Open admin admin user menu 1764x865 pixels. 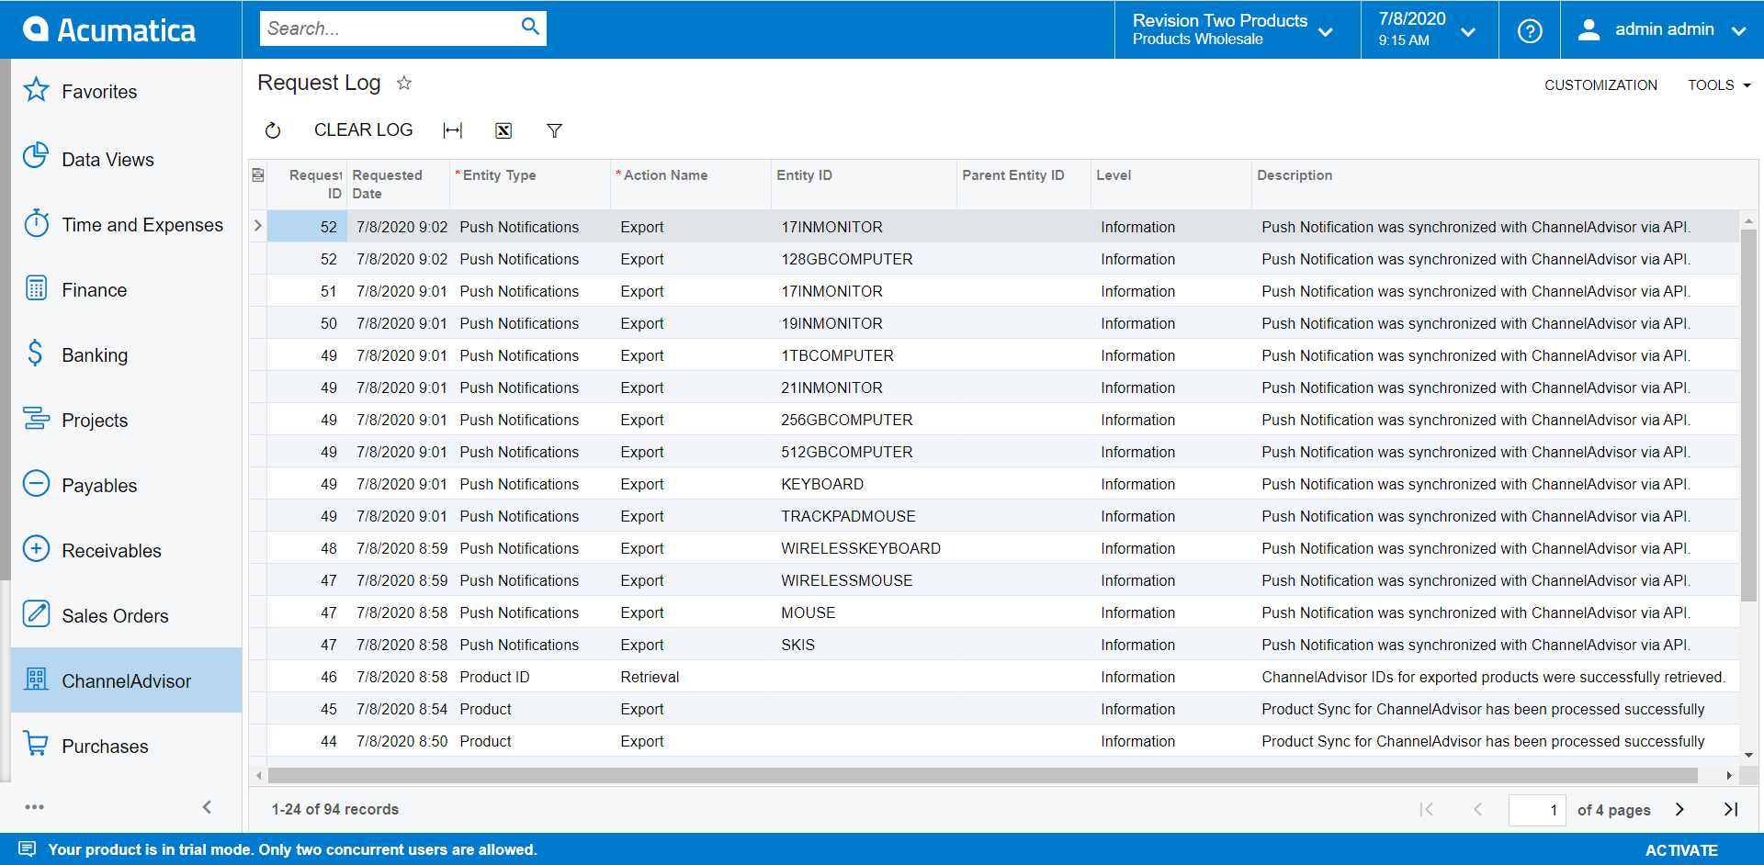coord(1660,29)
